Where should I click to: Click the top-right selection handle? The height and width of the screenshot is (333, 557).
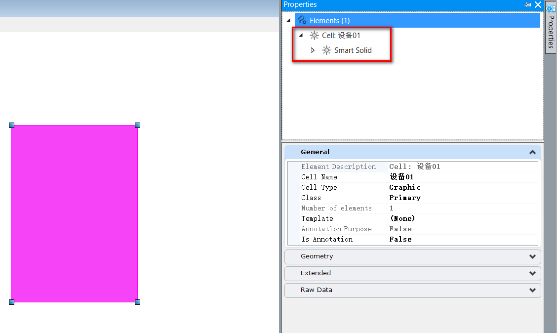[137, 125]
